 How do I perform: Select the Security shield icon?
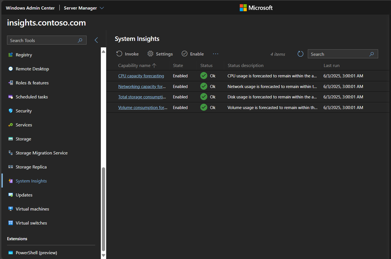point(11,111)
